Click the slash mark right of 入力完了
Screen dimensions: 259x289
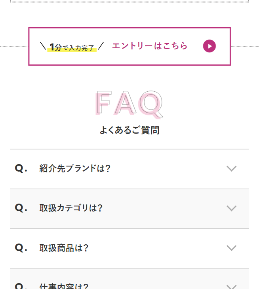click(101, 47)
